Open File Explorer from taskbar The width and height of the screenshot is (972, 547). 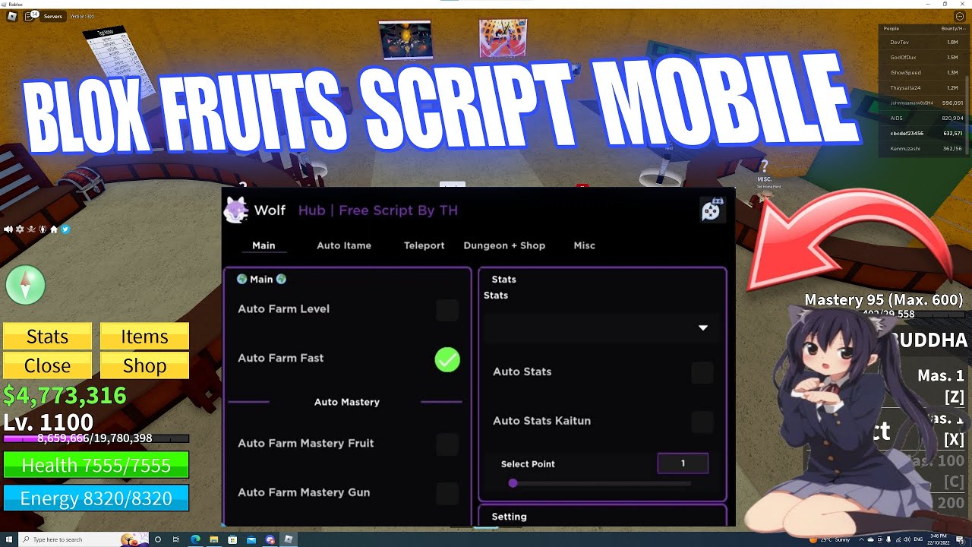coord(214,539)
